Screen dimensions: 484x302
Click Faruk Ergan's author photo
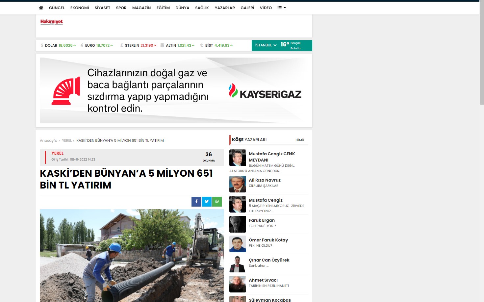coord(238,224)
